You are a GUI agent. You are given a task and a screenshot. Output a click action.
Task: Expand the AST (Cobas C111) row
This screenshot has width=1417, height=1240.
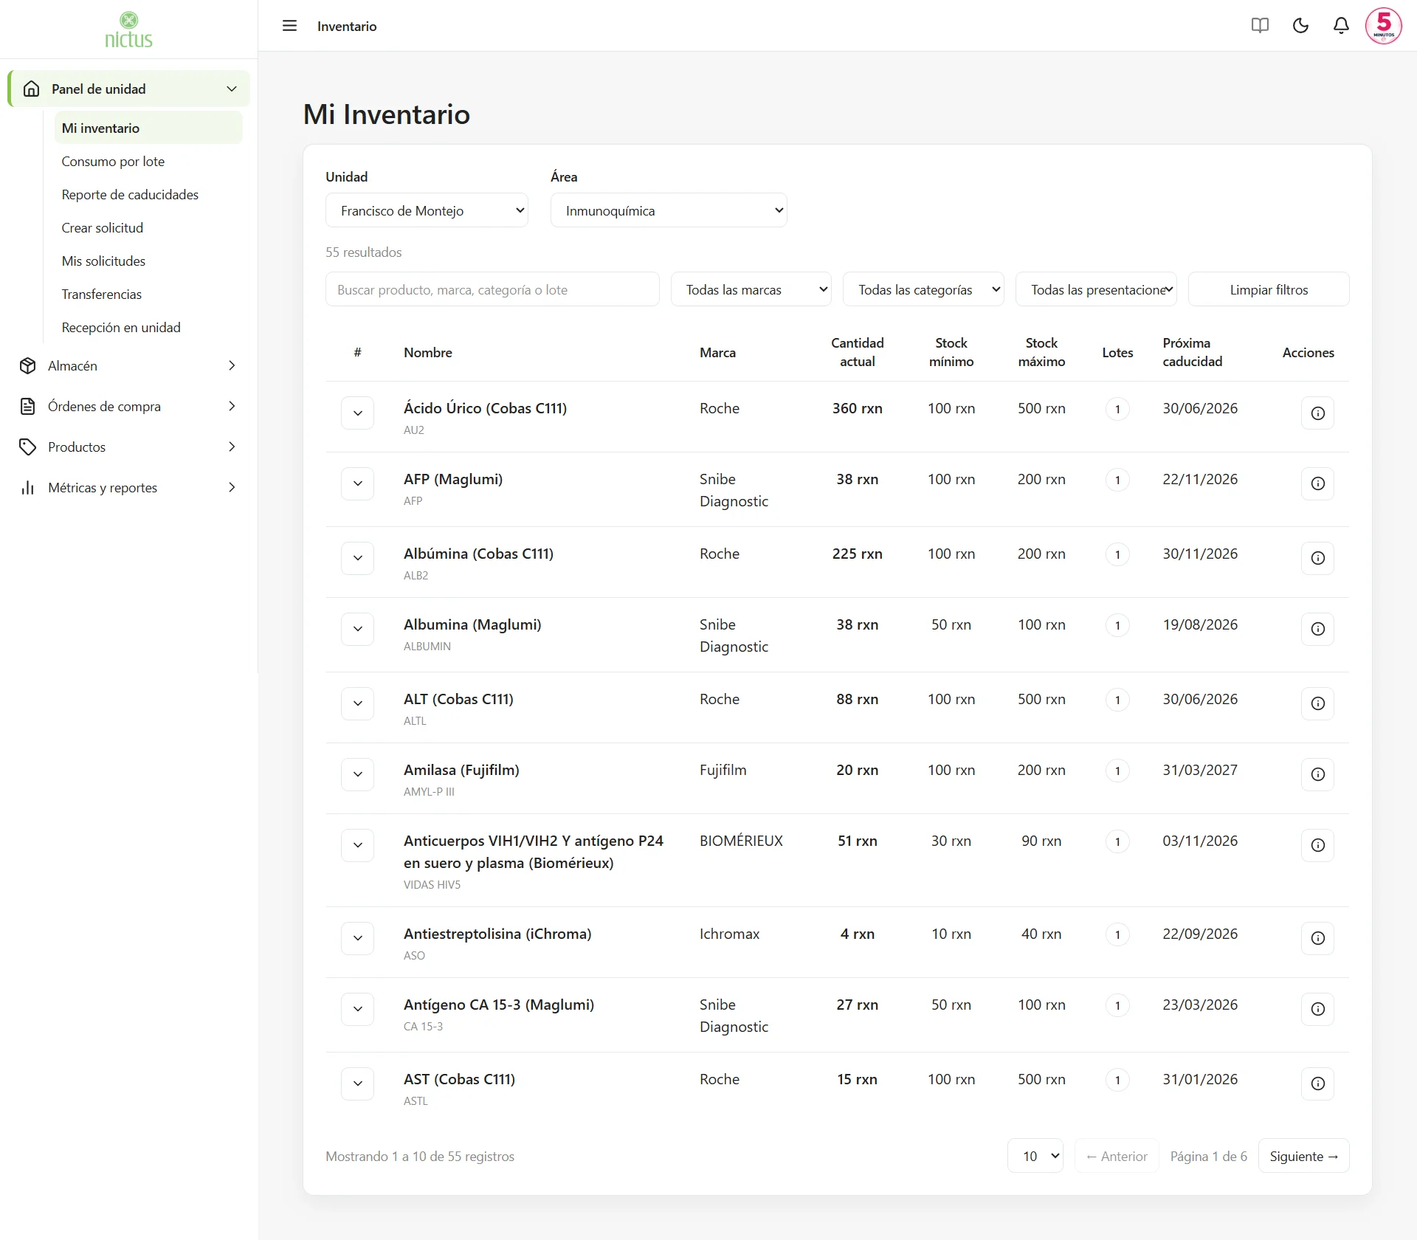pyautogui.click(x=357, y=1084)
